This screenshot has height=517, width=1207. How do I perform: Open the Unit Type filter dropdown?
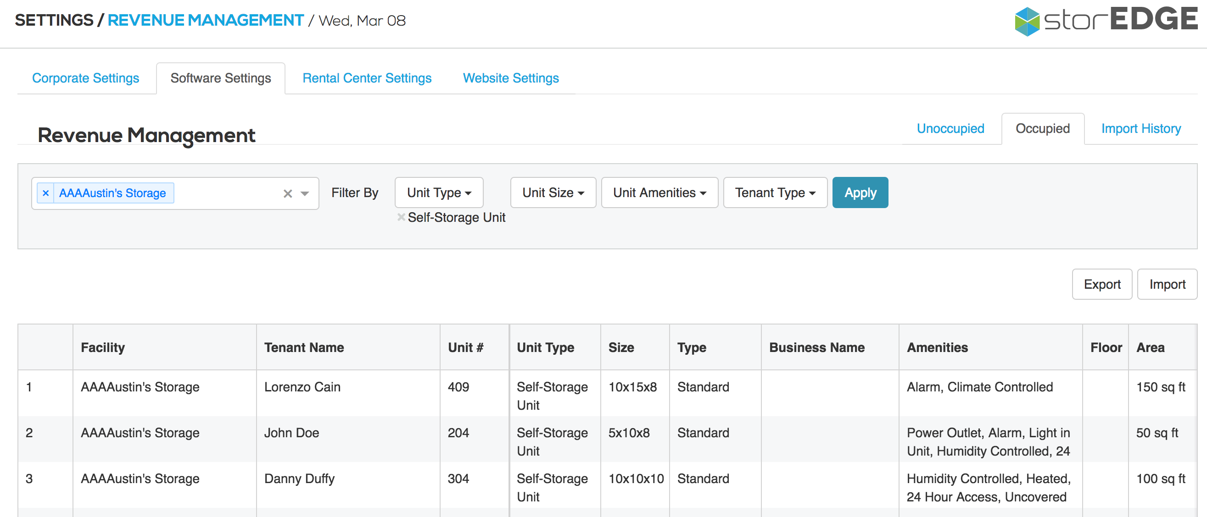(439, 193)
